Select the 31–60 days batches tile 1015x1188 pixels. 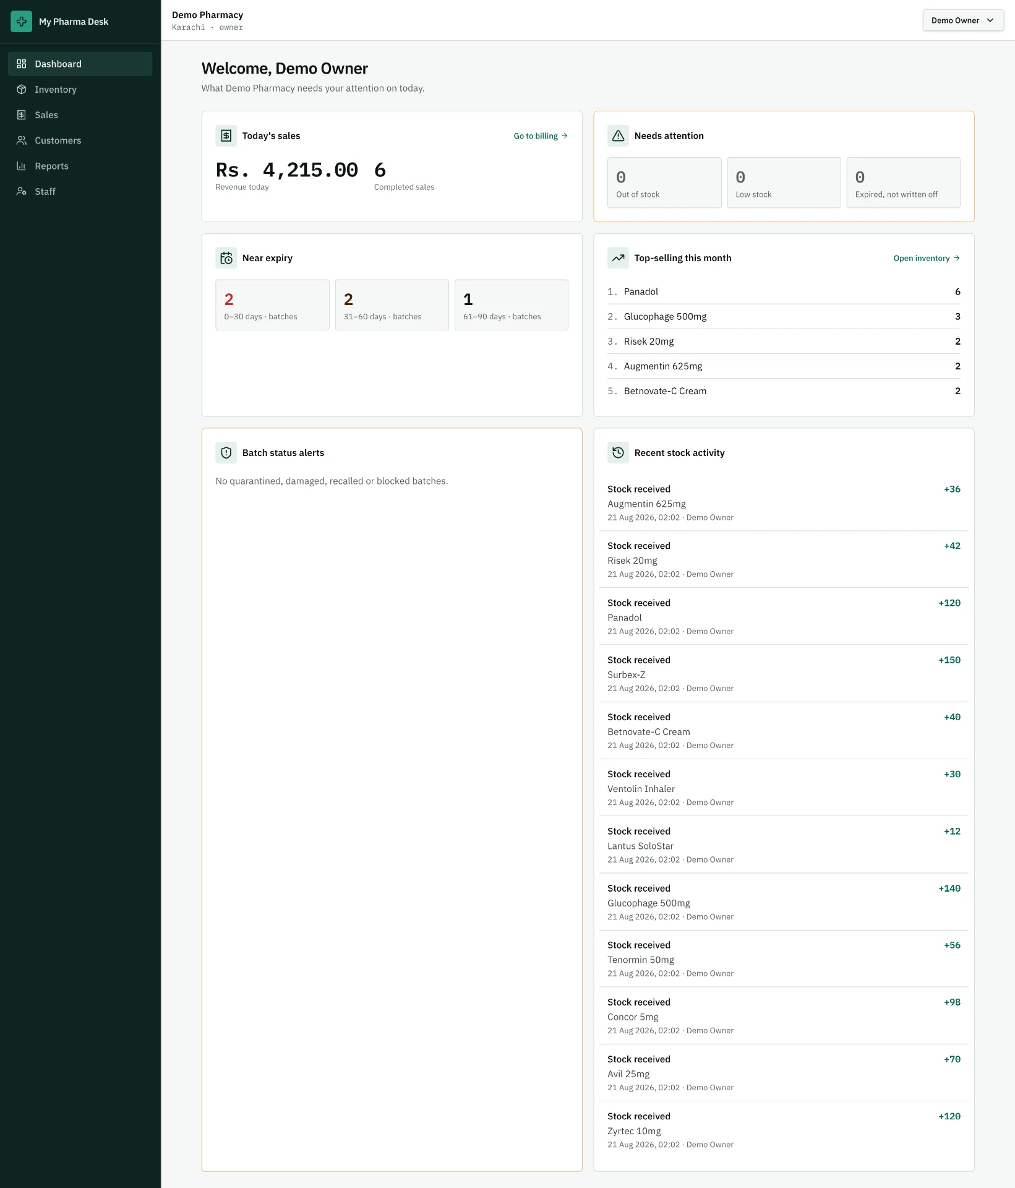pos(392,304)
